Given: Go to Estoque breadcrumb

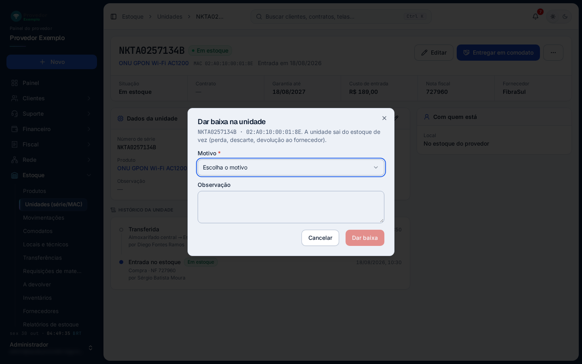Looking at the screenshot, I should [133, 17].
